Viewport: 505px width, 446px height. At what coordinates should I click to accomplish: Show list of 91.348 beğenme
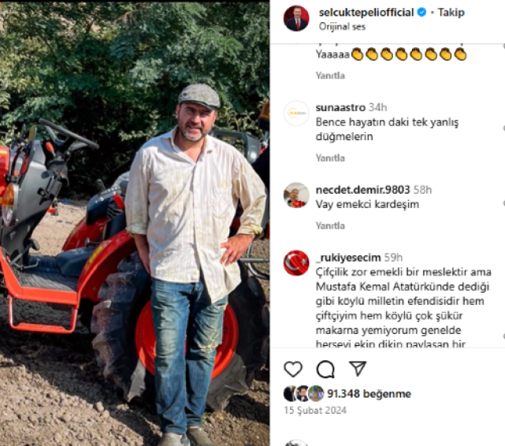tap(369, 393)
